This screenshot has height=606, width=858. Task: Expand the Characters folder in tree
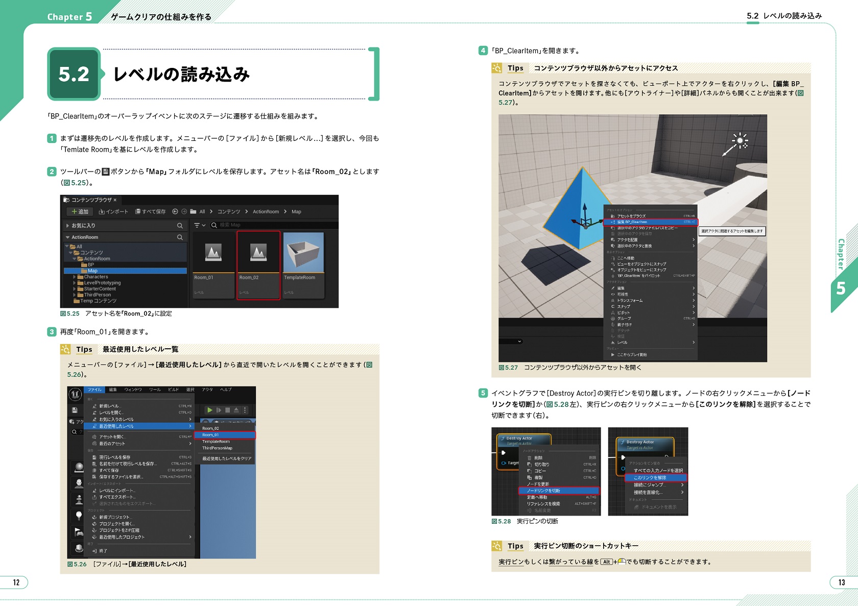coord(75,277)
